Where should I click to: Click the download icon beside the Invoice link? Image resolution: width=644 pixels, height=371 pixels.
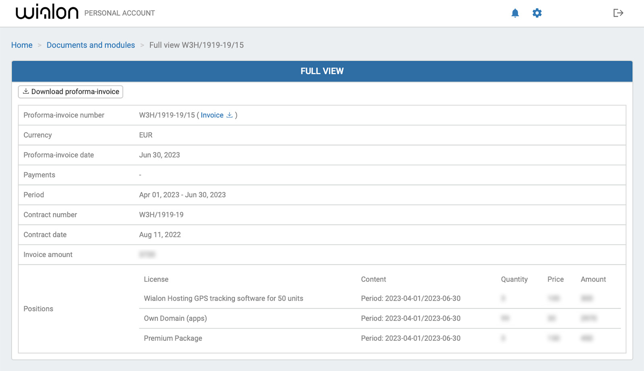pos(229,115)
